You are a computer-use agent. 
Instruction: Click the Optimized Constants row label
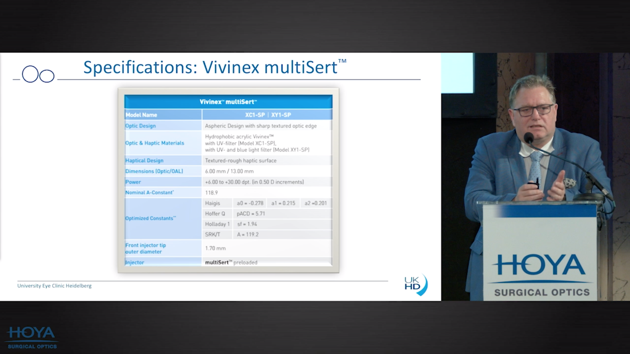click(150, 218)
